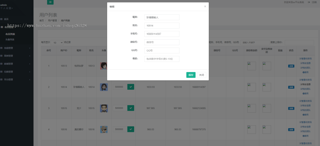Image resolution: width=320 pixels, height=146 pixels.
Task: Click 修改信息 for user 10514
Action: [x=305, y=84]
